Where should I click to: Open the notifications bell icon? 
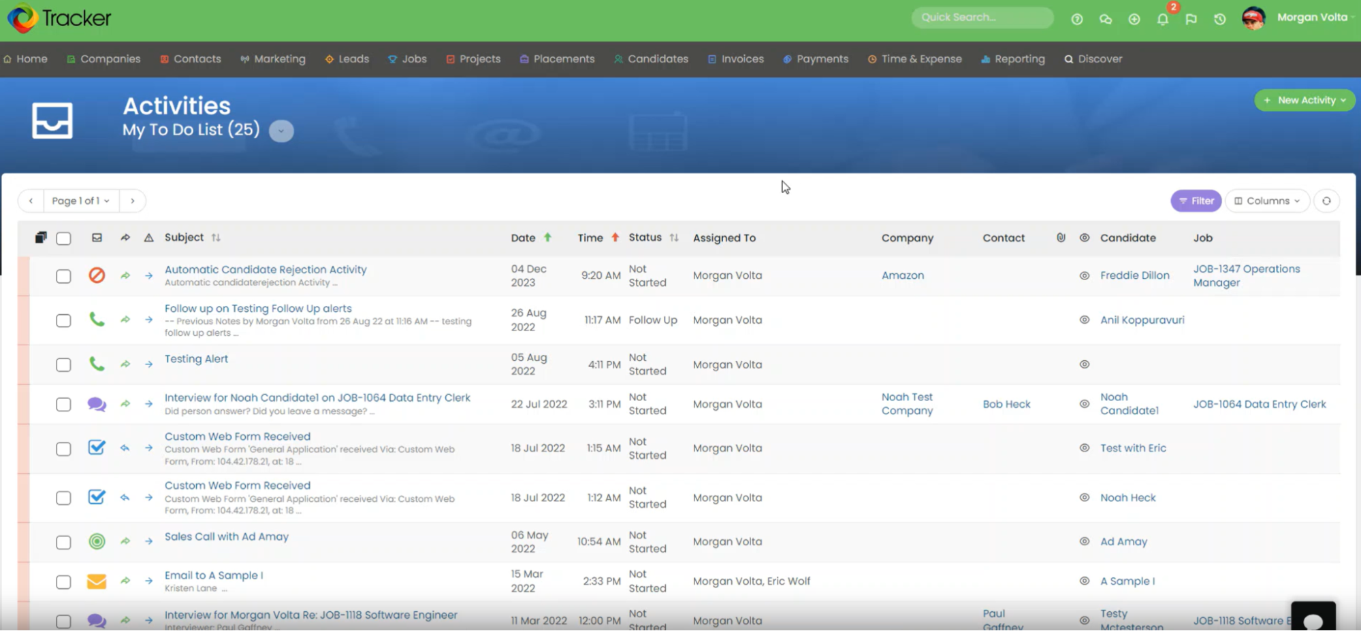click(1163, 19)
